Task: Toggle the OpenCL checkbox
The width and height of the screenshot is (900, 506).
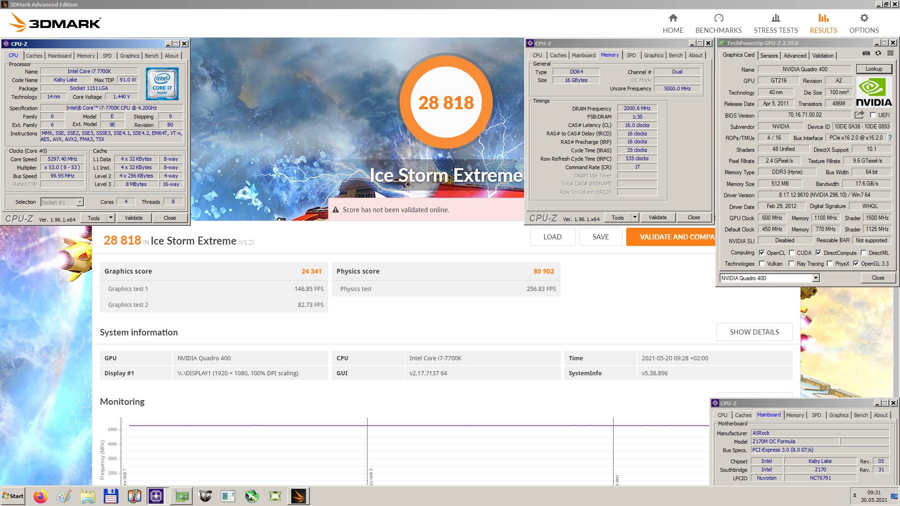Action: tap(762, 253)
